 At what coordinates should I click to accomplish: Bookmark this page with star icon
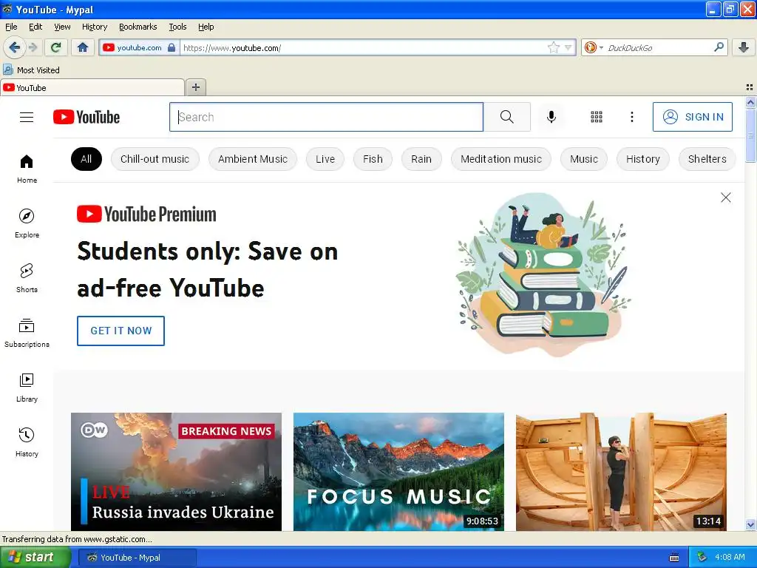(x=553, y=47)
